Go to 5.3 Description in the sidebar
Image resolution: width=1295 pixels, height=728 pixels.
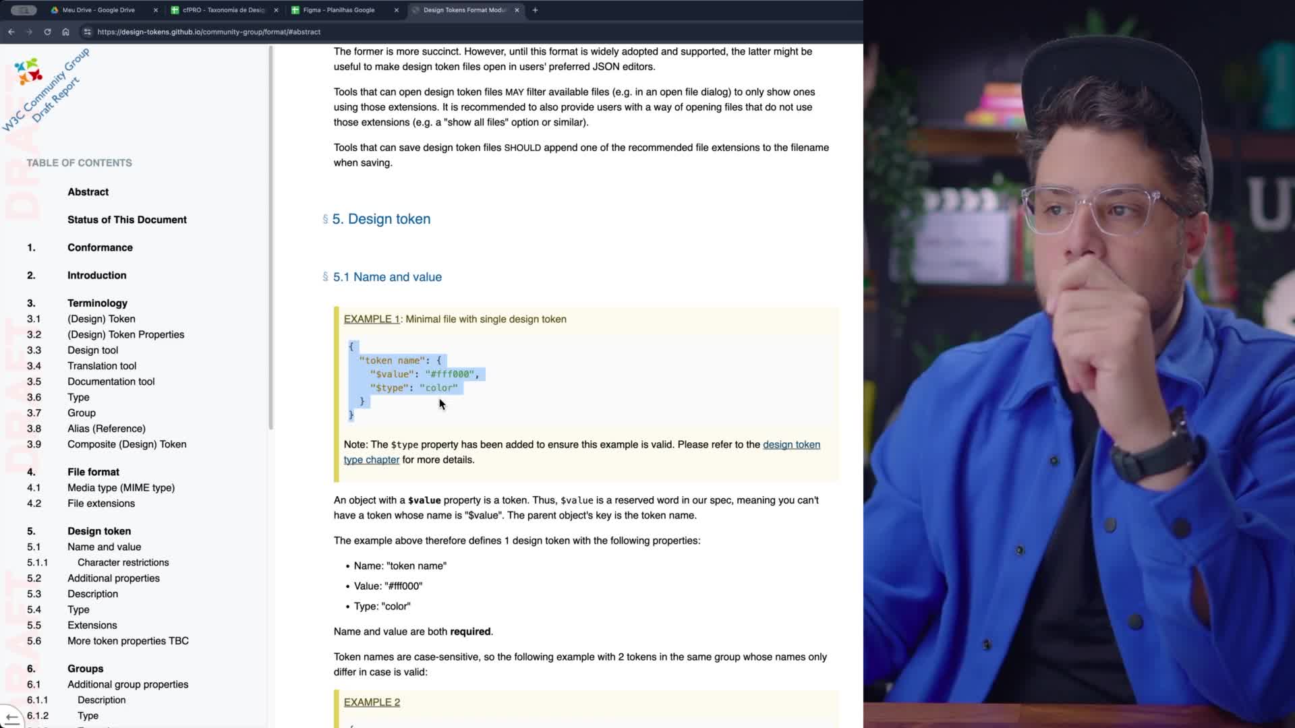pos(92,594)
